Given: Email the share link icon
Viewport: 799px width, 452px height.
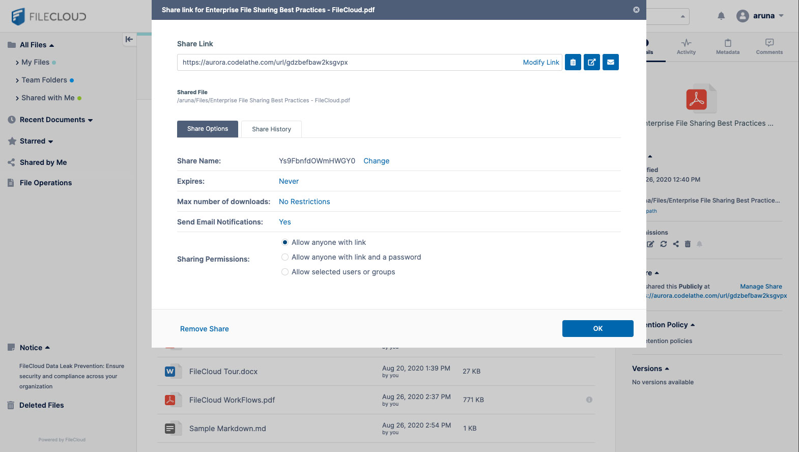Looking at the screenshot, I should (x=611, y=62).
